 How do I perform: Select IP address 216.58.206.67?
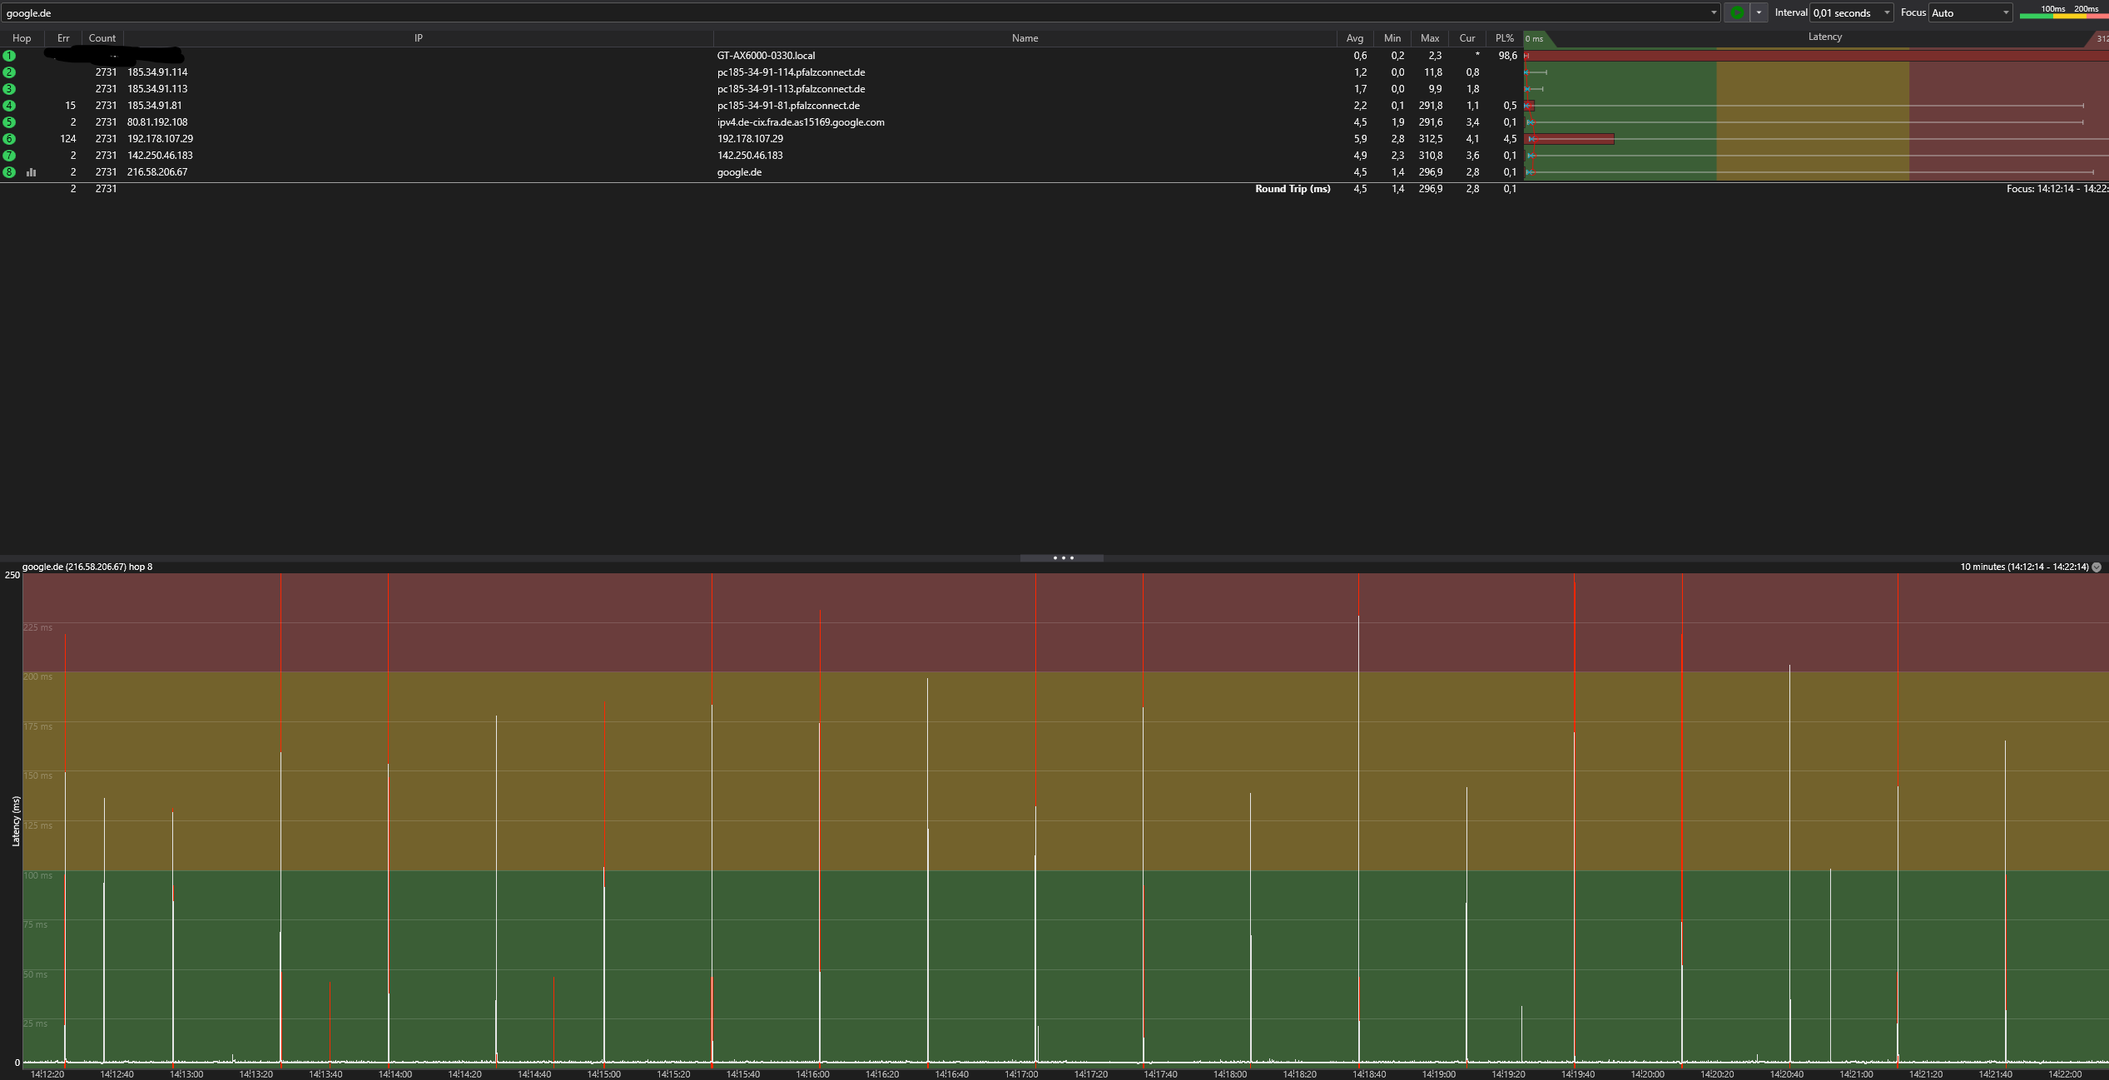click(x=157, y=172)
